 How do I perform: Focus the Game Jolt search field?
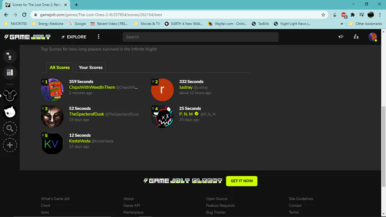200,37
